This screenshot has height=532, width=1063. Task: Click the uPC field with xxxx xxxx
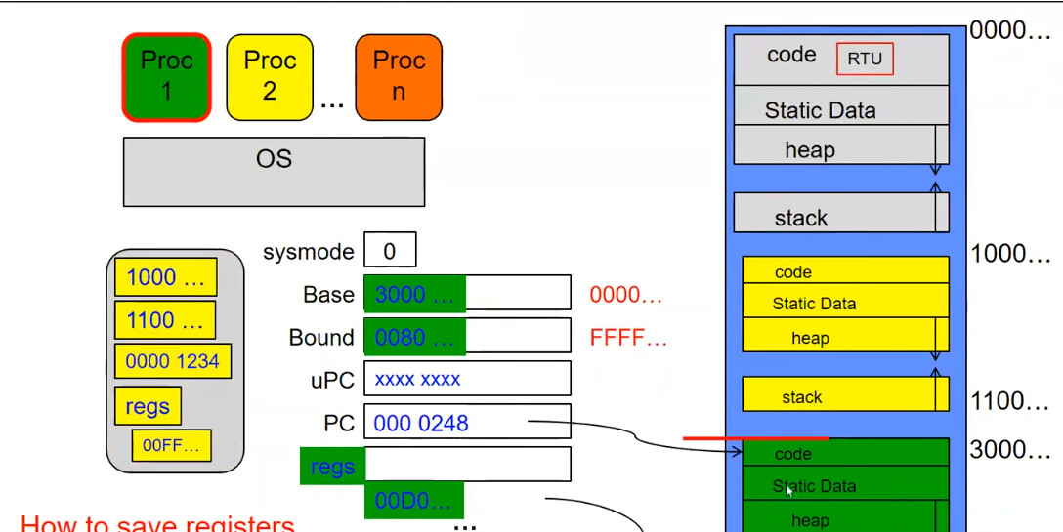[x=467, y=379]
